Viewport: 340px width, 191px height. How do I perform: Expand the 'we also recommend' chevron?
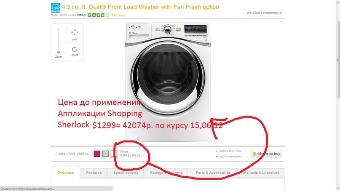pos(244,13)
